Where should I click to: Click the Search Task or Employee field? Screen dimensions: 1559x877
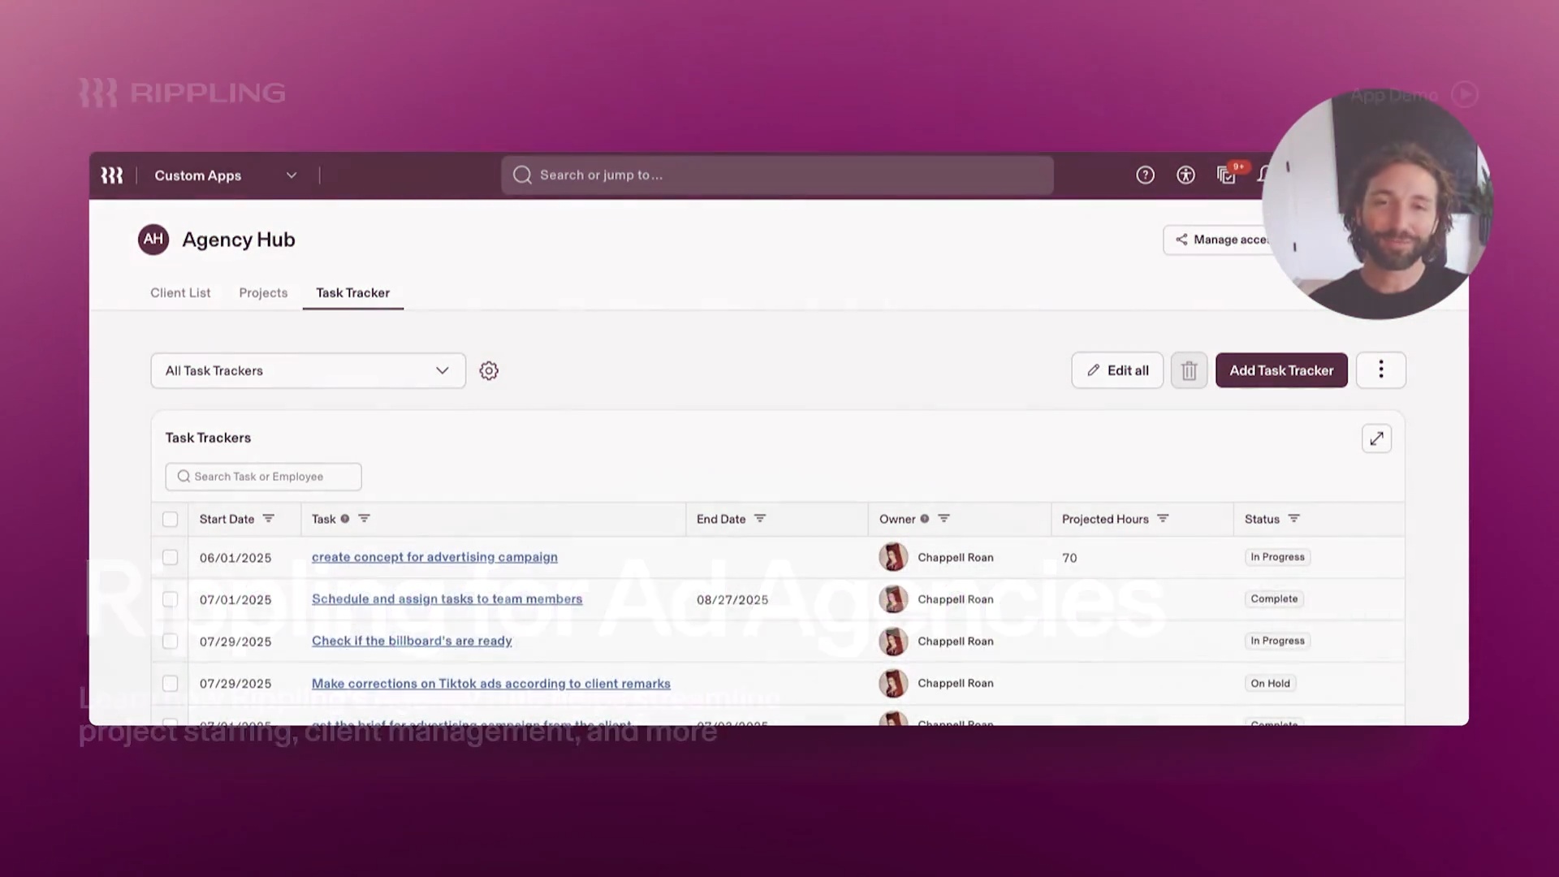[264, 477]
